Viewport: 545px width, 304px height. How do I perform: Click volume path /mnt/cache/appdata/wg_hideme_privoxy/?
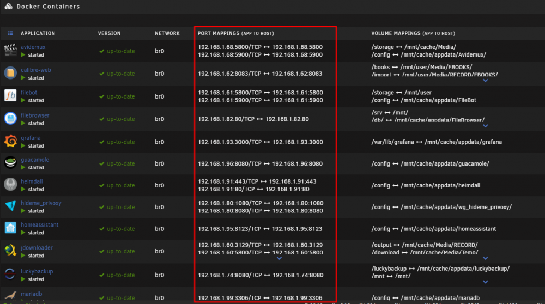456,207
